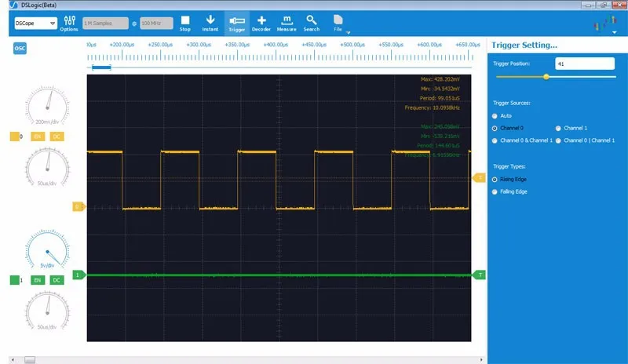Click the green T trigger marker at right
The height and width of the screenshot is (364, 628).
[480, 275]
